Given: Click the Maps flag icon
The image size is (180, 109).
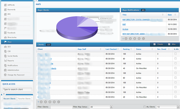Looking at the screenshot, I should tap(5, 42).
